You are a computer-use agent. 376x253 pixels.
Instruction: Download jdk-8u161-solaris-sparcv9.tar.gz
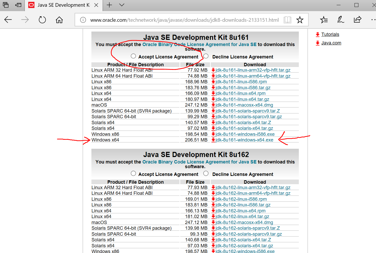249,117
